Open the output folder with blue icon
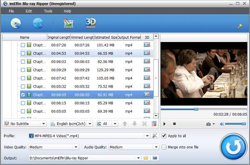Viewport: 250px width, 165px height. 155,158
